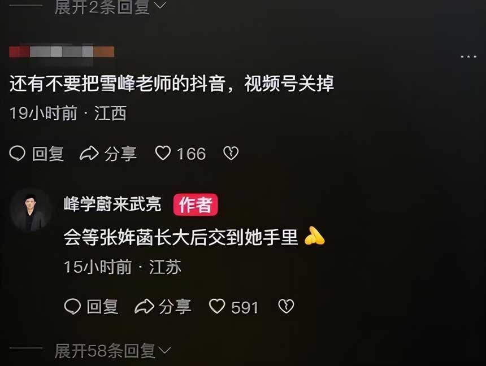Click the 分享 label under the author's reply
The width and height of the screenshot is (486, 366).
coord(175,307)
